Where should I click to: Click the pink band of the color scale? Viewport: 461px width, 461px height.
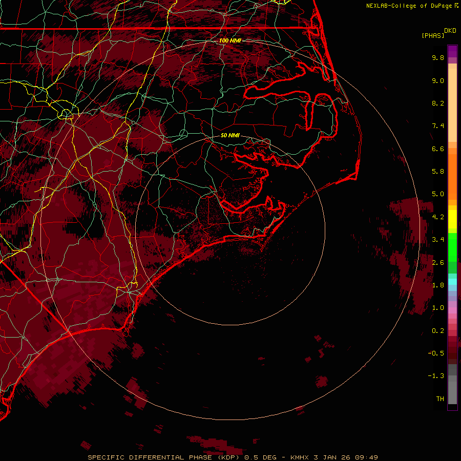(452, 310)
